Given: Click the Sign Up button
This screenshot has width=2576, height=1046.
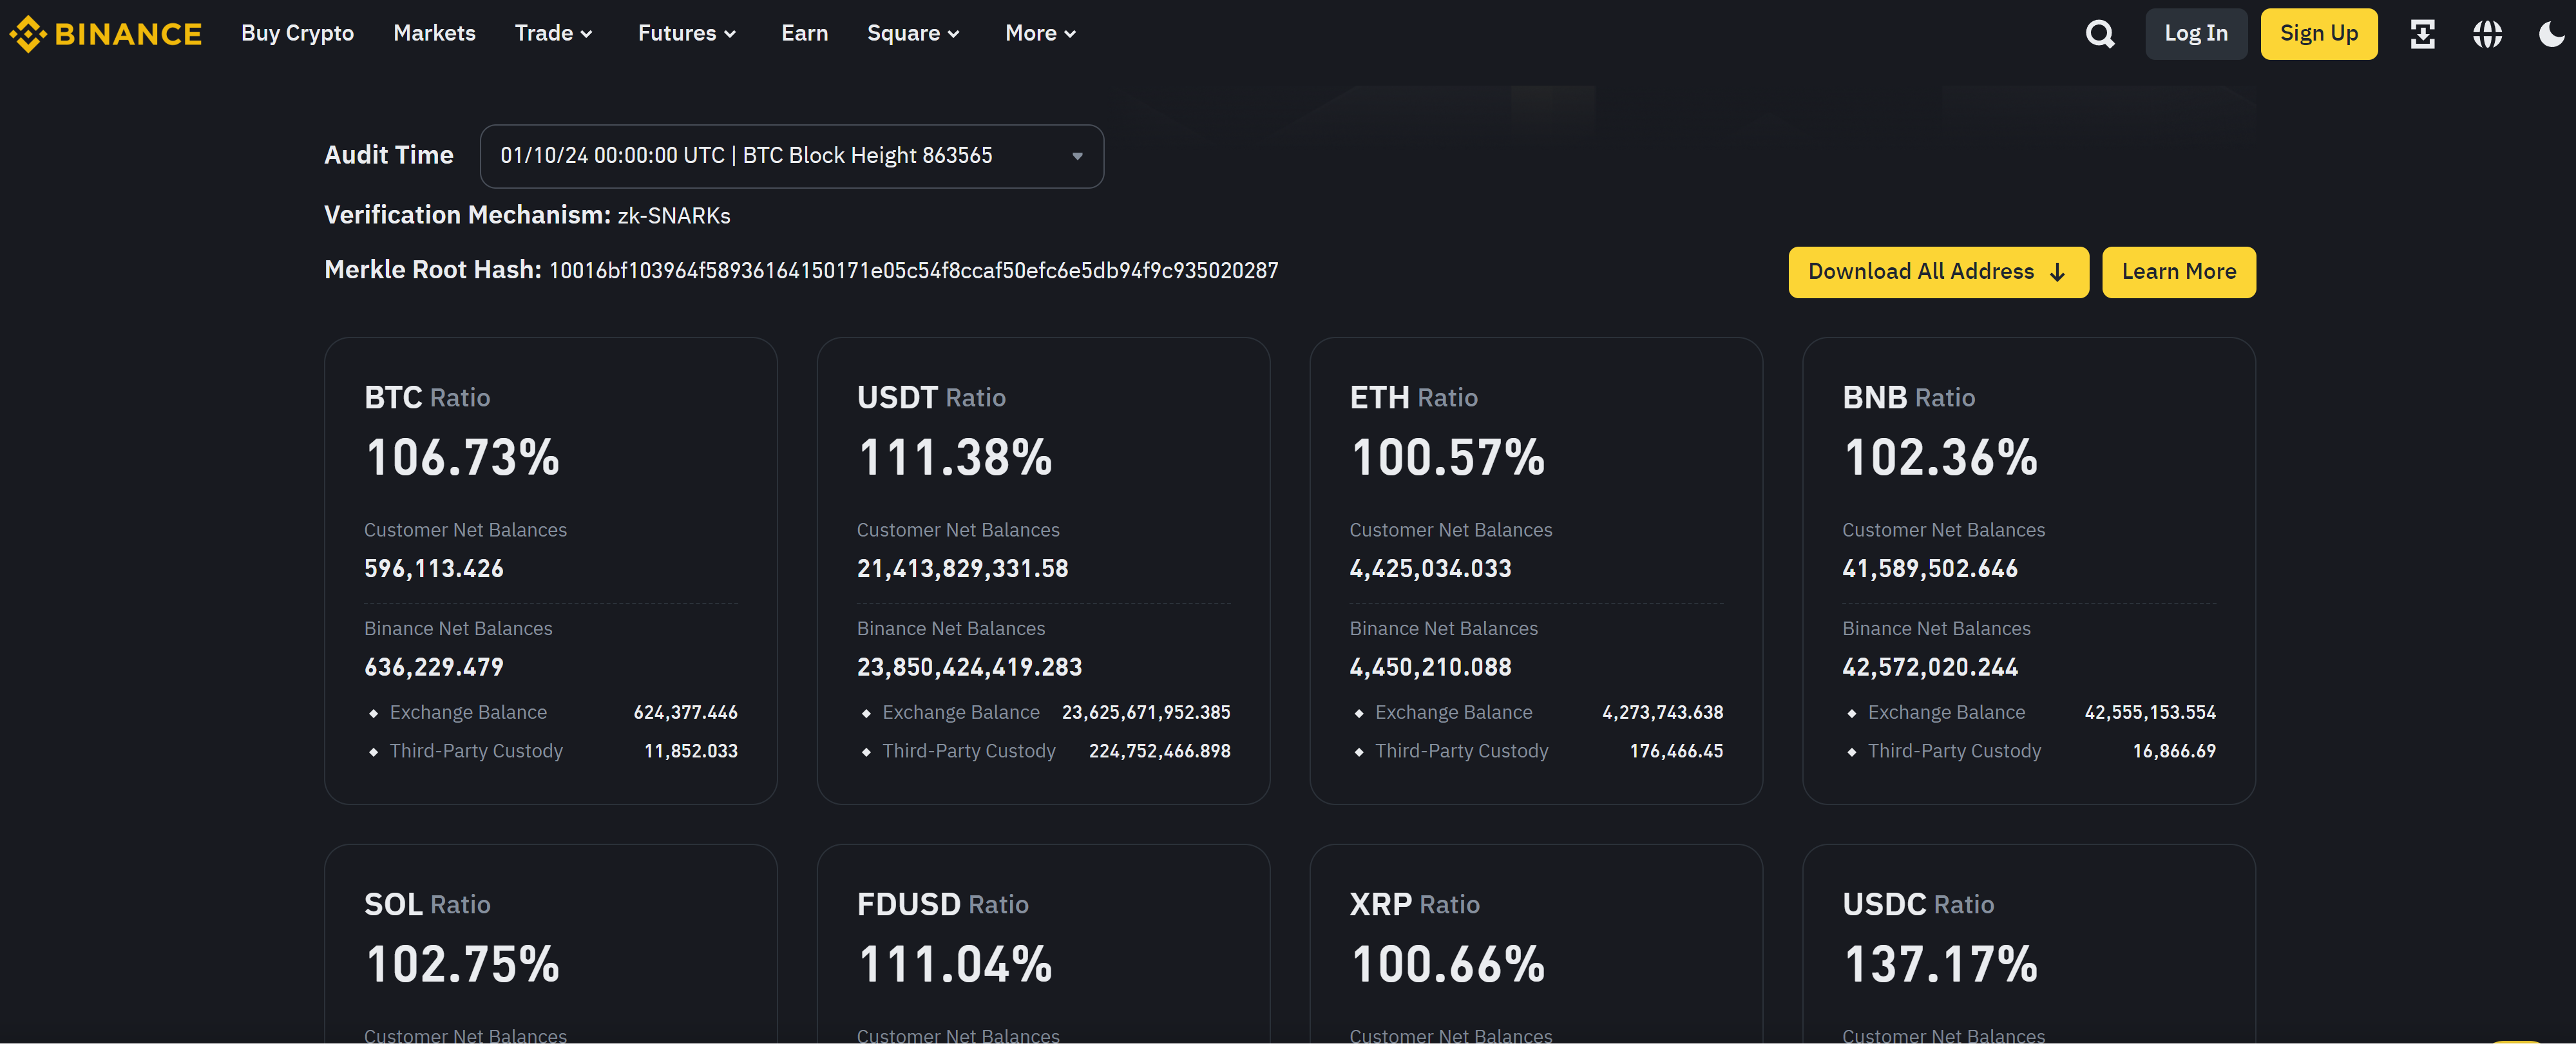Looking at the screenshot, I should [2318, 34].
